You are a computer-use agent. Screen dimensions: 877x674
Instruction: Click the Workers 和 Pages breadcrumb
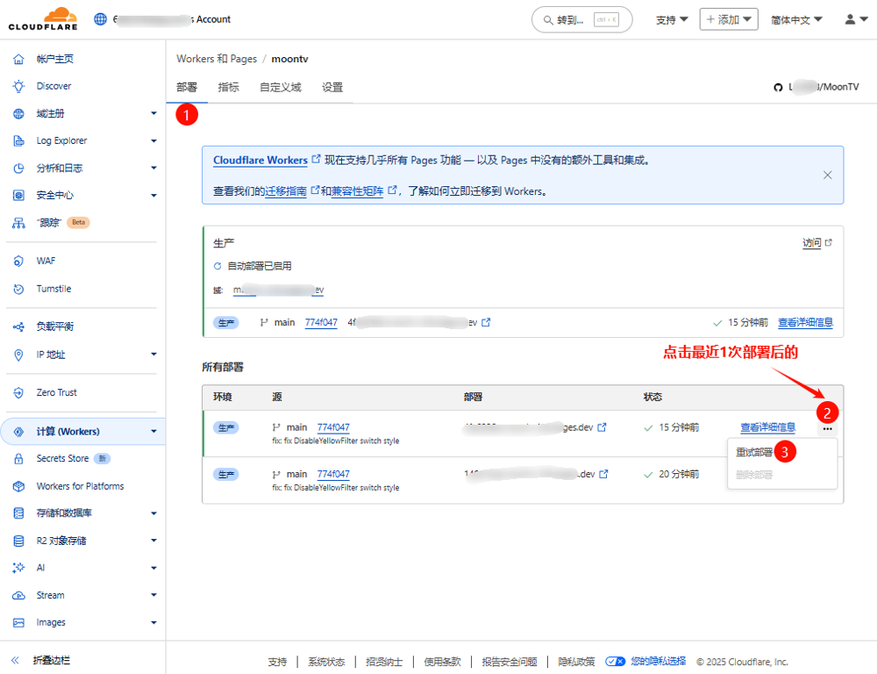pos(217,59)
